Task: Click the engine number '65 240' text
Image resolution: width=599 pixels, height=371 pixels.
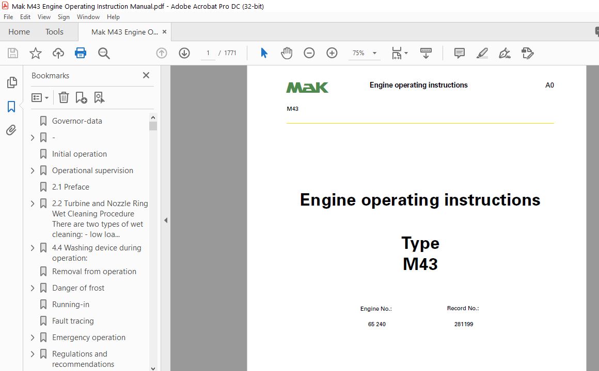Action: point(376,324)
